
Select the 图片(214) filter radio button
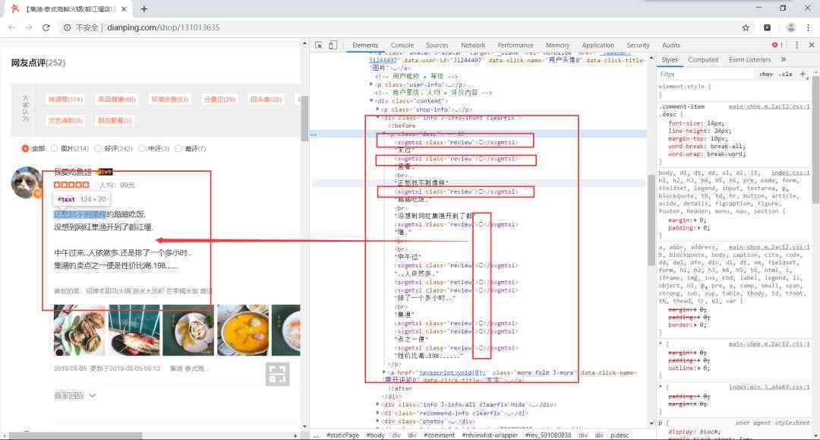tap(55, 149)
